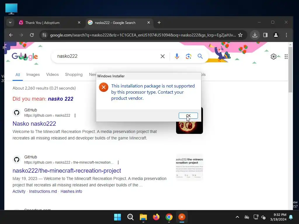Open the muted volume tray icon
Image resolution: width=299 pixels, height=224 pixels.
click(x=264, y=217)
